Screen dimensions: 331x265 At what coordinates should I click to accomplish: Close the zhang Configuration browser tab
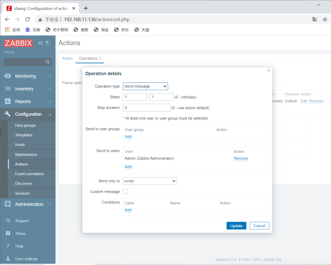(x=74, y=8)
